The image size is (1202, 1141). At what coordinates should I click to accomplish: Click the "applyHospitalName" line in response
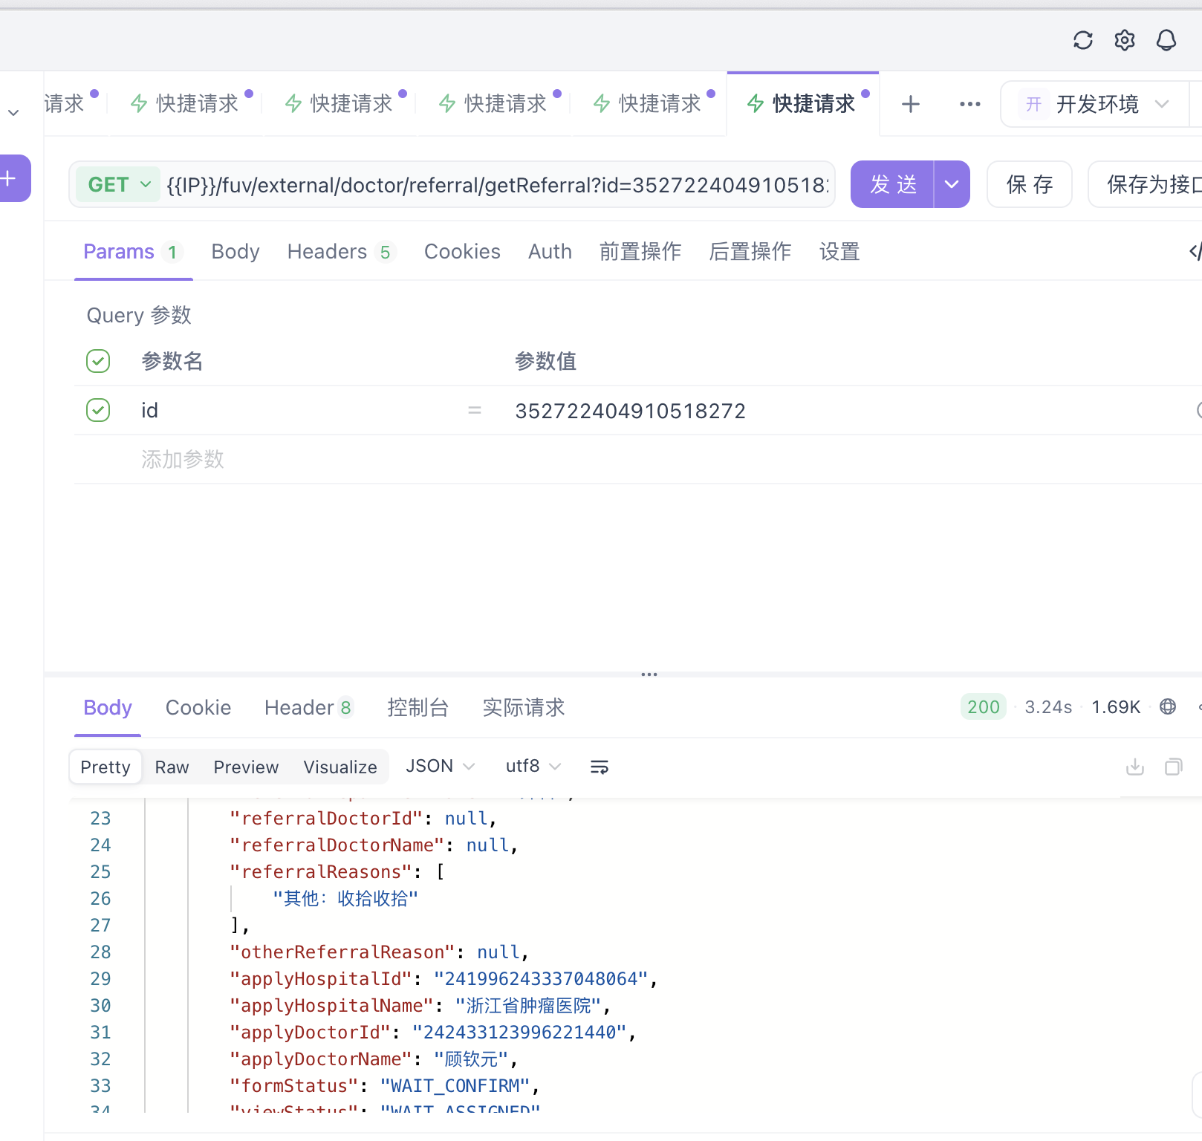[420, 1005]
